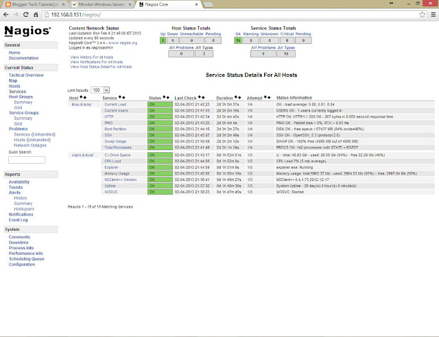The height and width of the screenshot is (337, 439).
Task: Select the Nagios Core tab
Action: [167, 5]
